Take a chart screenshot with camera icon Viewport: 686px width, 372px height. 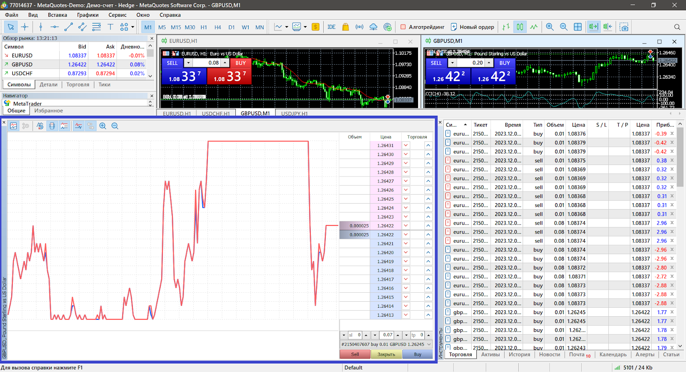tap(624, 27)
